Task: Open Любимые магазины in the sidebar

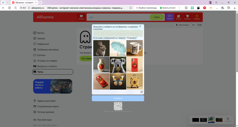Action: tap(46, 50)
